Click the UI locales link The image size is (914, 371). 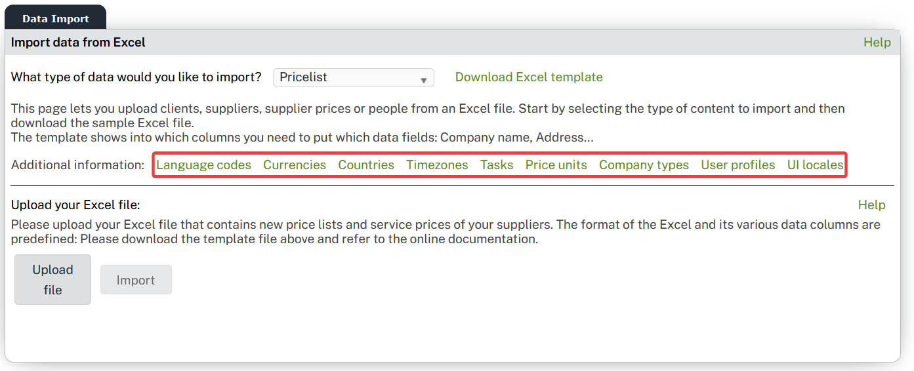pos(815,165)
